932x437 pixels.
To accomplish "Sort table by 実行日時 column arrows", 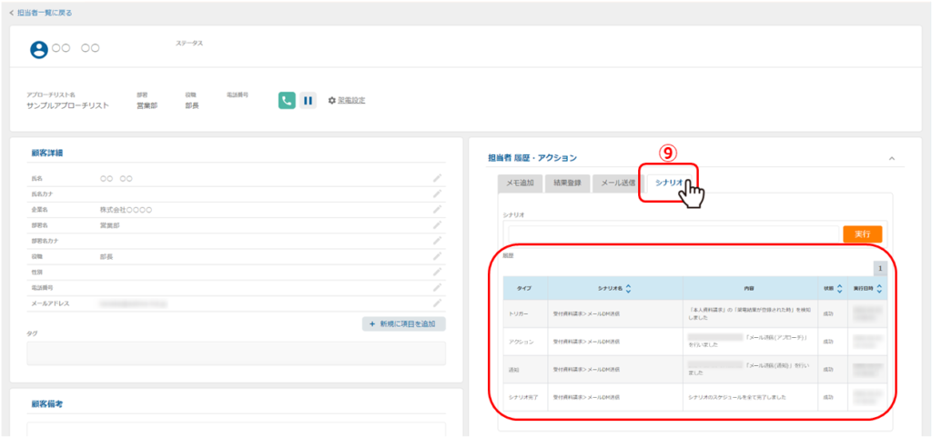I will point(879,288).
